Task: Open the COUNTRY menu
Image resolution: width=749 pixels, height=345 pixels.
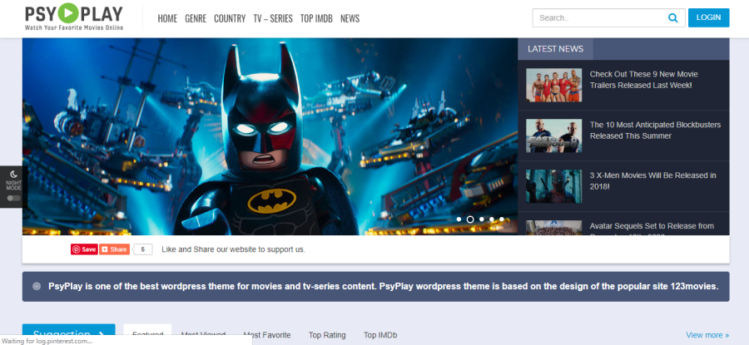Action: coord(230,18)
